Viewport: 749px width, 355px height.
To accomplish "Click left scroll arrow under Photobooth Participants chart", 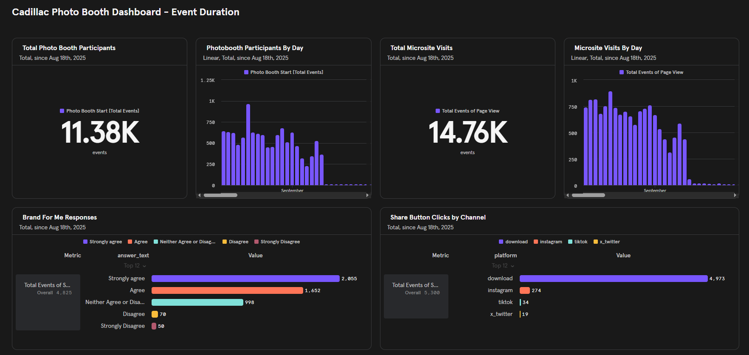I will pyautogui.click(x=200, y=195).
